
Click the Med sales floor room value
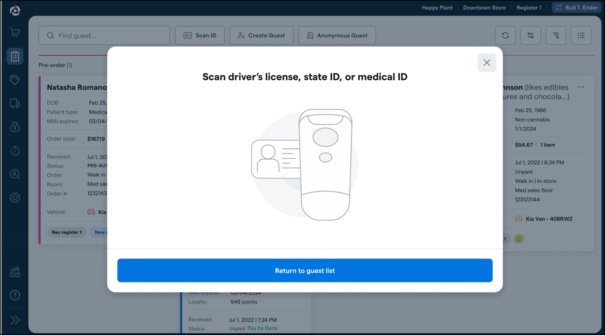[x=534, y=190]
